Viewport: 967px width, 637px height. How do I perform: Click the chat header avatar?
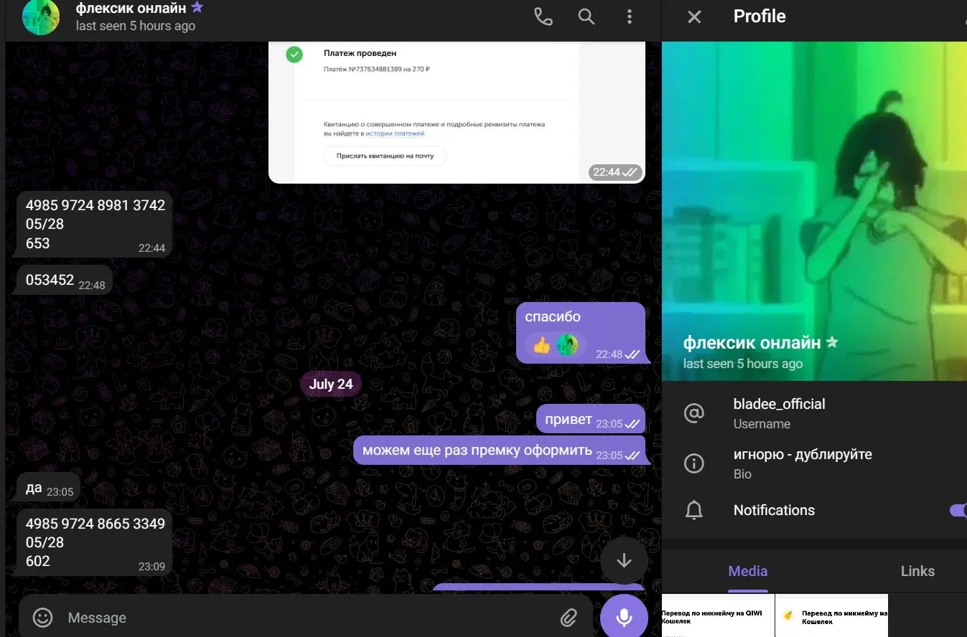click(x=40, y=16)
